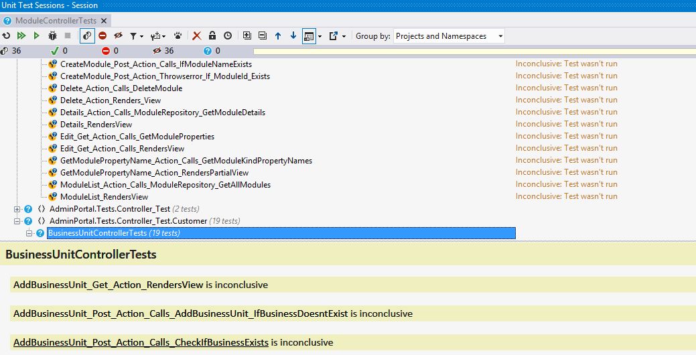Open the build options dropdown

point(158,36)
